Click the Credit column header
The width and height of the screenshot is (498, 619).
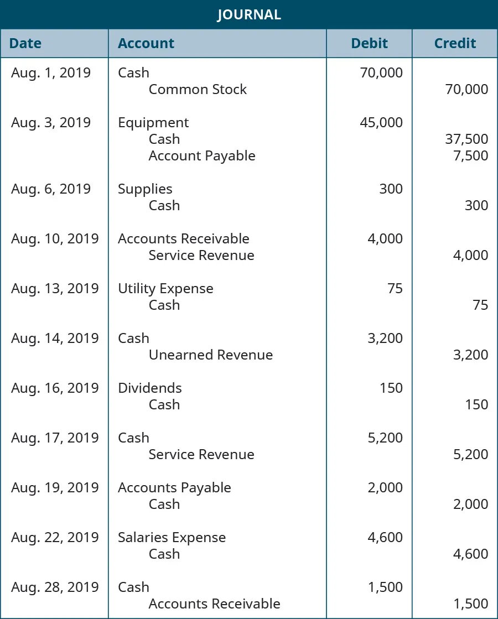455,44
